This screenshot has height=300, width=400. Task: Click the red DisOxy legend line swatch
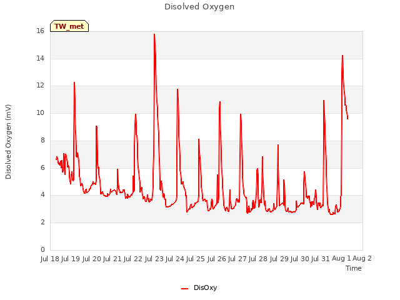[184, 289]
